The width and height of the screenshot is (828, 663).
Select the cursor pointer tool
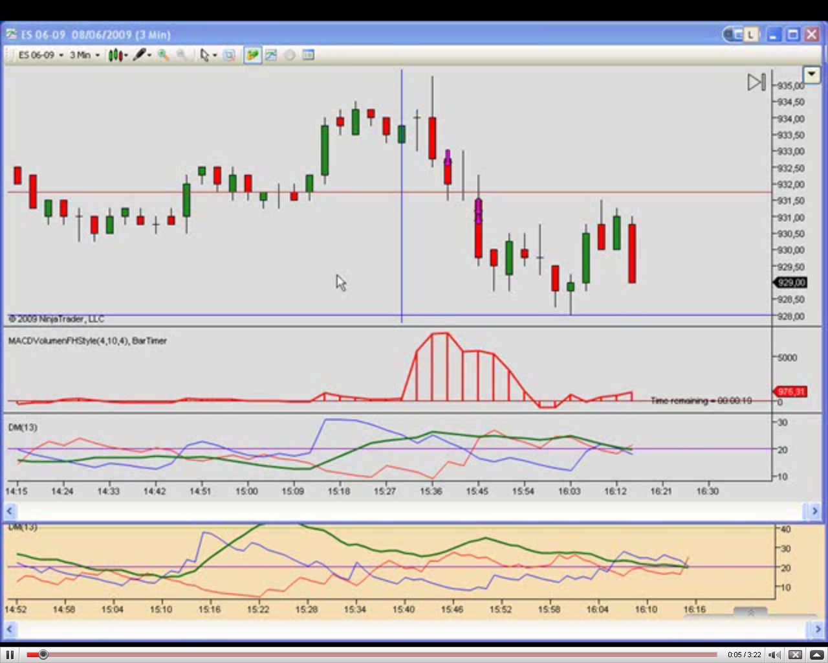coord(204,55)
